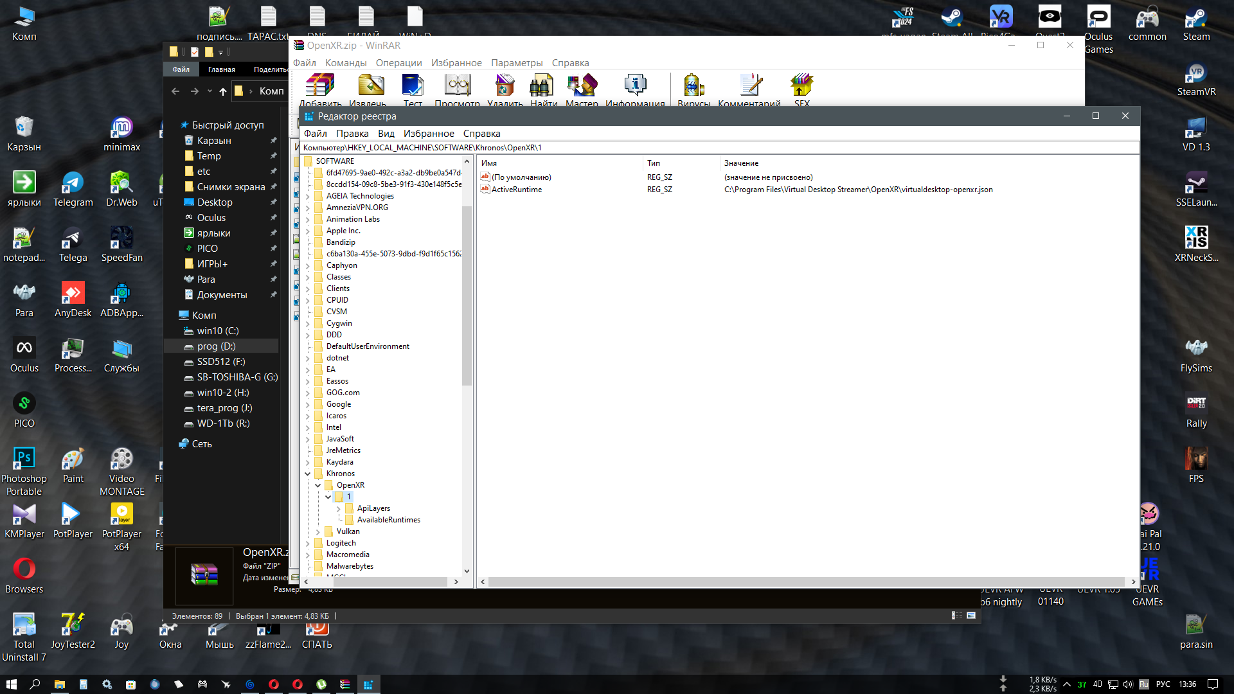The width and height of the screenshot is (1234, 694).
Task: Select SpeedFan desktop icon
Action: (x=121, y=245)
